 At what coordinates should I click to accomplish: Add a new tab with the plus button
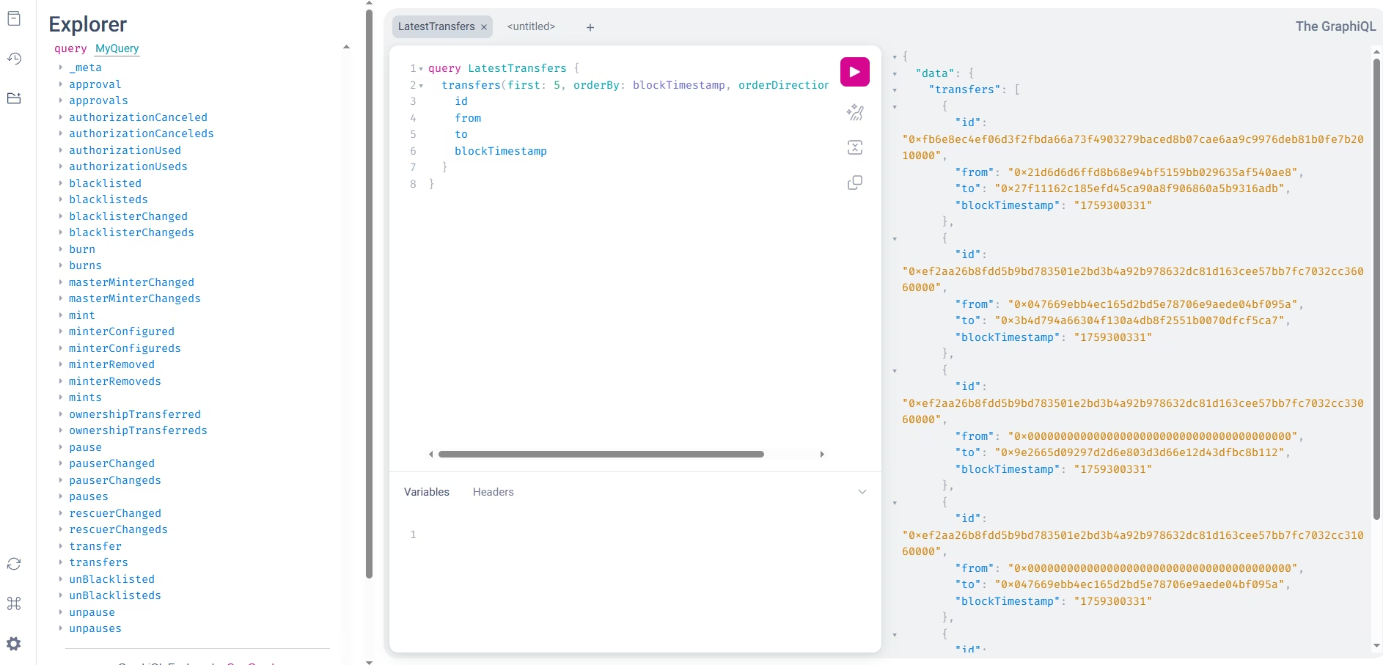point(590,27)
